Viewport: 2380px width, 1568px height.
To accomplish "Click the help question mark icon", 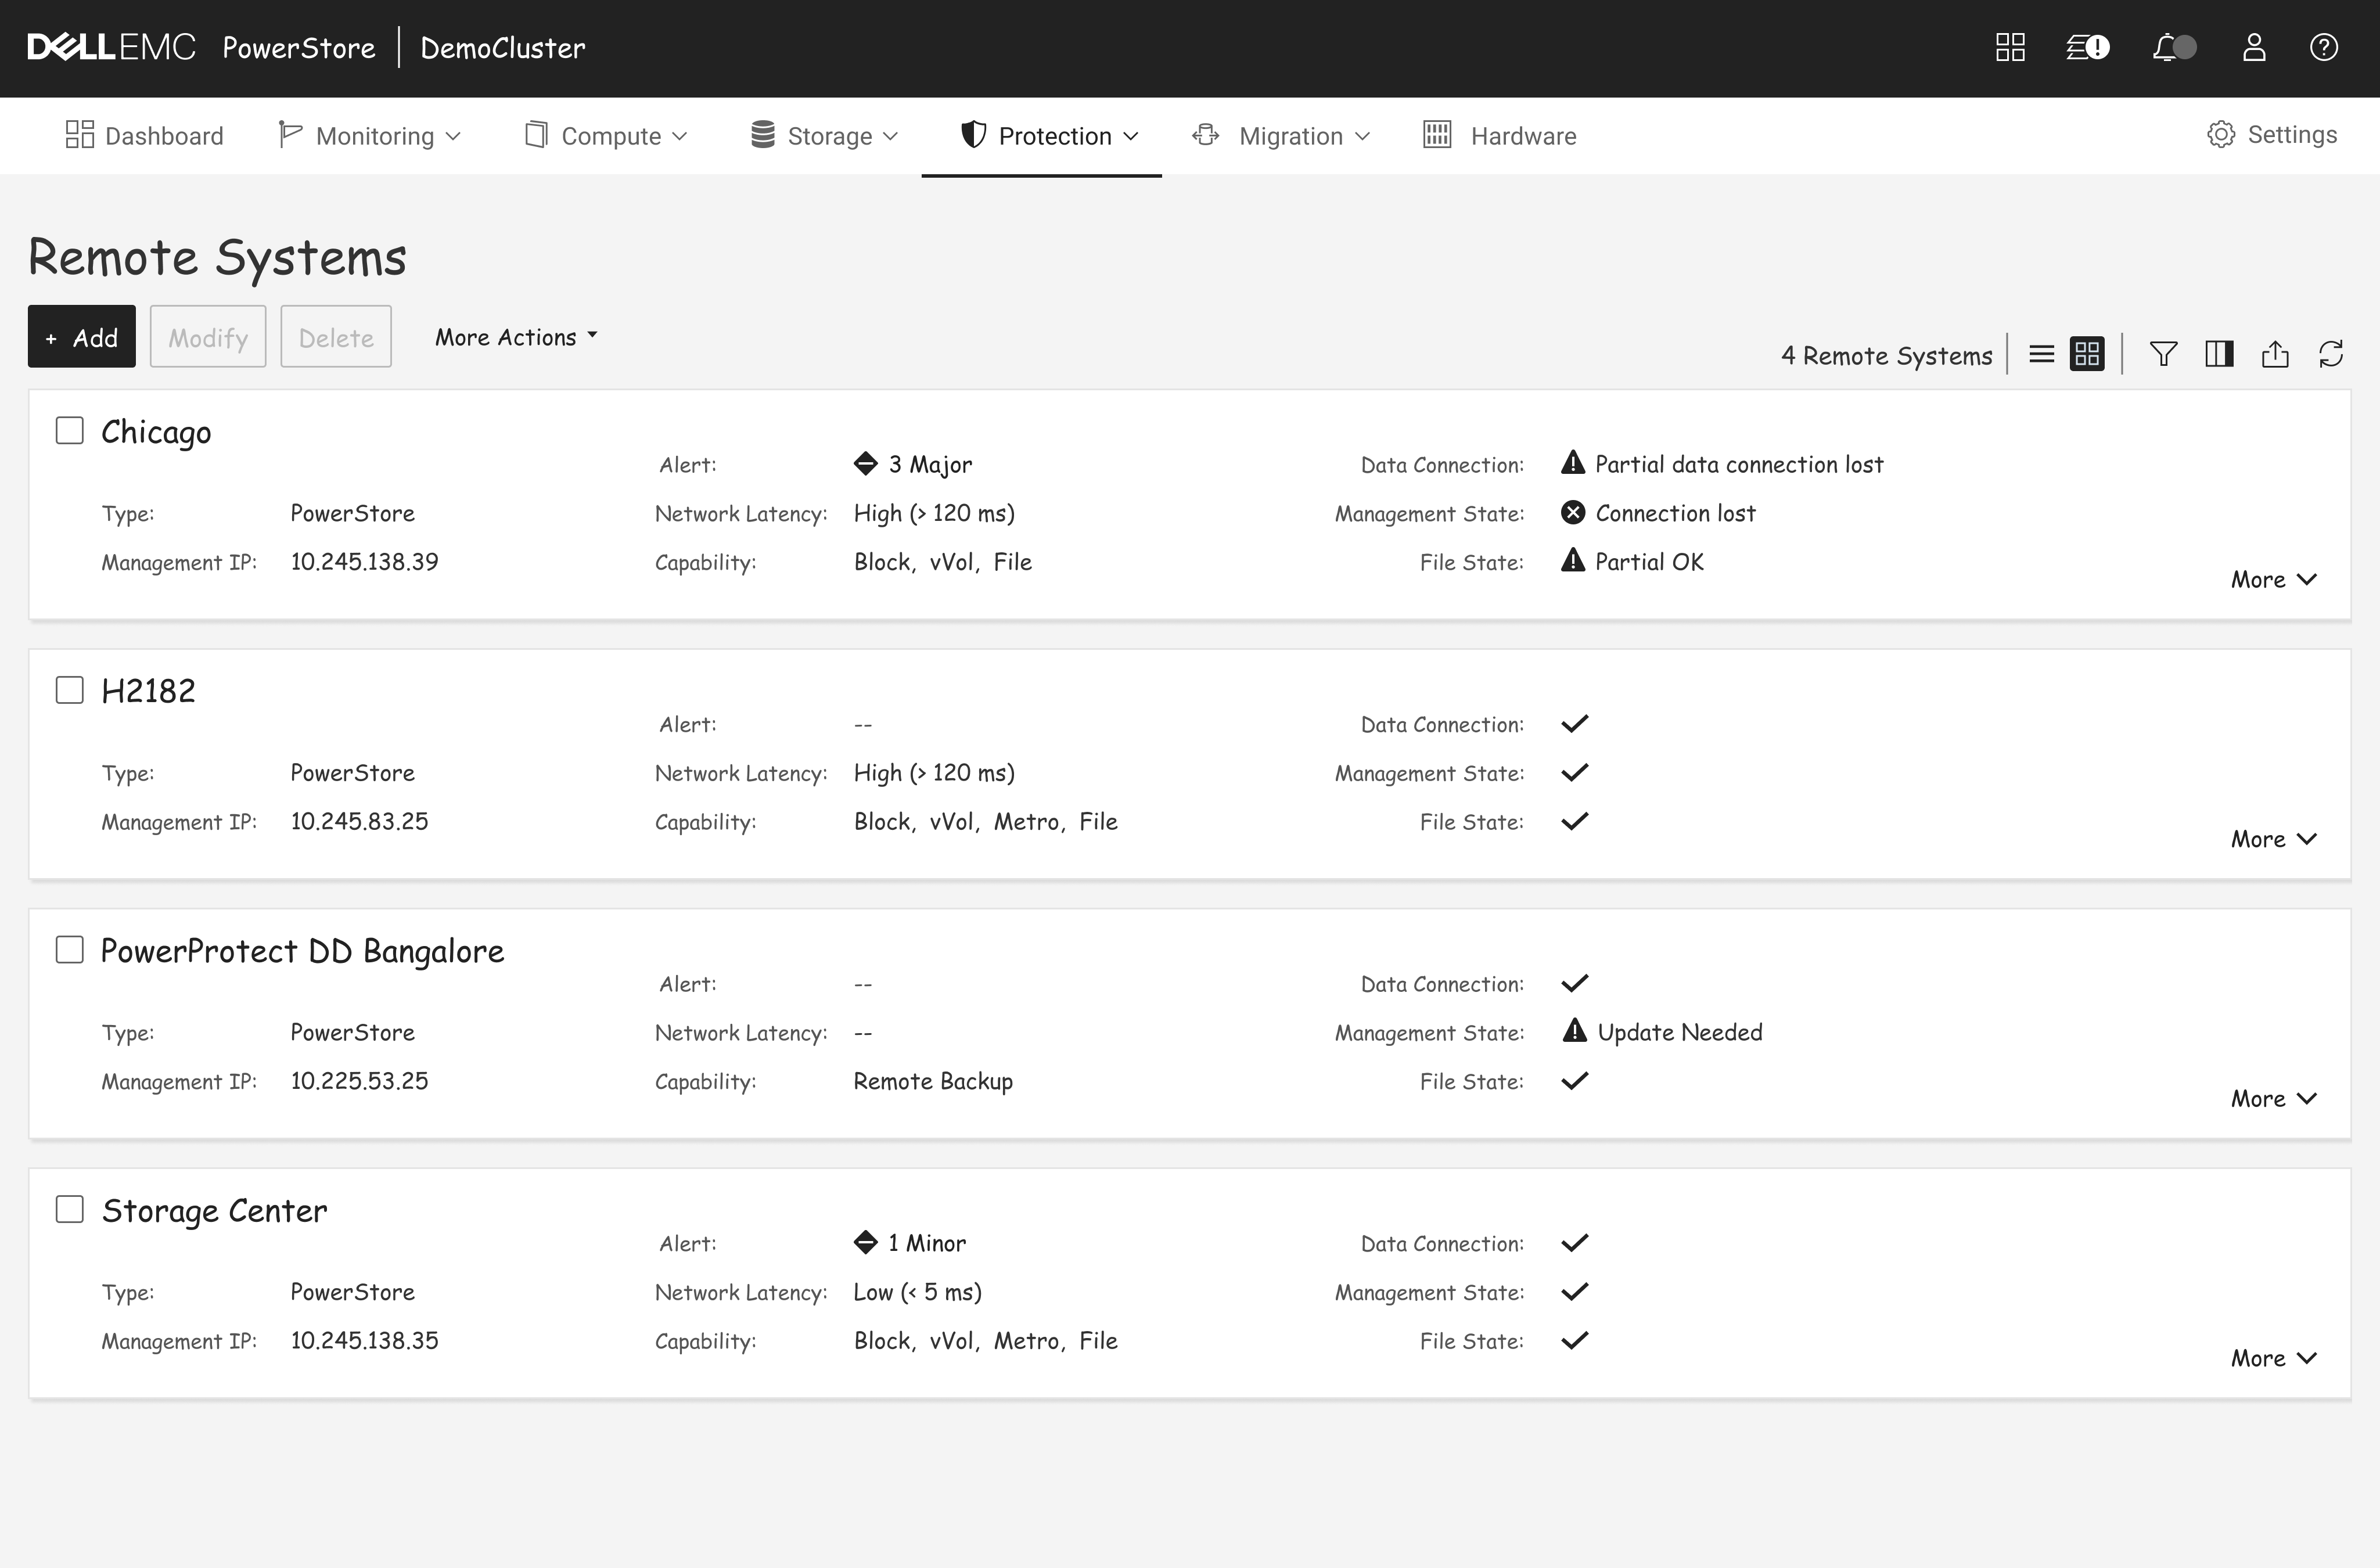I will click(2324, 48).
